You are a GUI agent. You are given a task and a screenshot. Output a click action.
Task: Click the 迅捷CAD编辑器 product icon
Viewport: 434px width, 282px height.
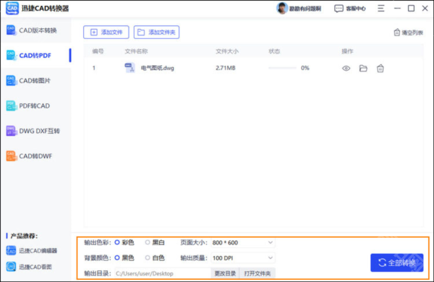pos(11,251)
